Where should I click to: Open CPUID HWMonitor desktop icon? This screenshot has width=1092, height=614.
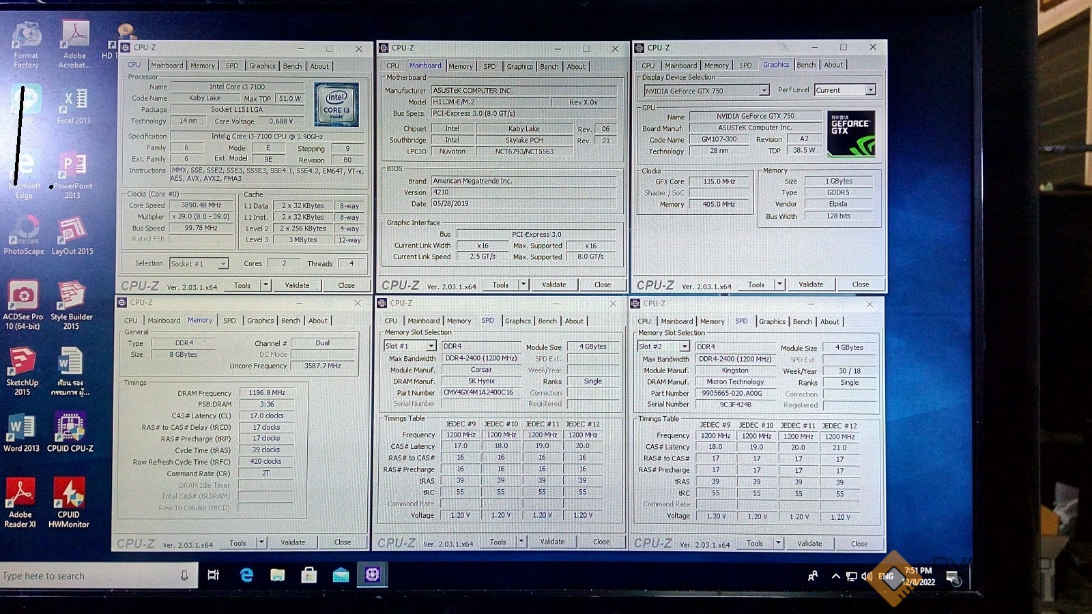point(69,503)
